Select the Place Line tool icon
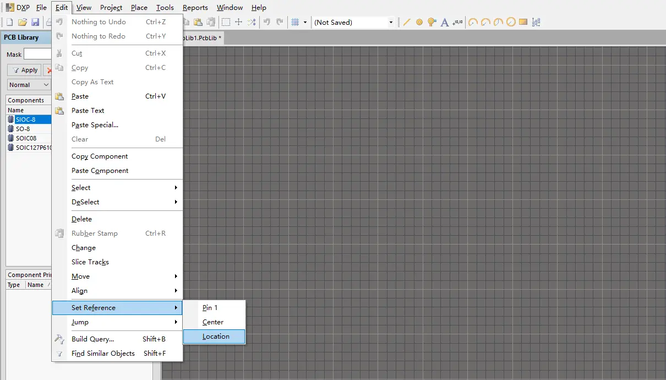 pos(407,23)
